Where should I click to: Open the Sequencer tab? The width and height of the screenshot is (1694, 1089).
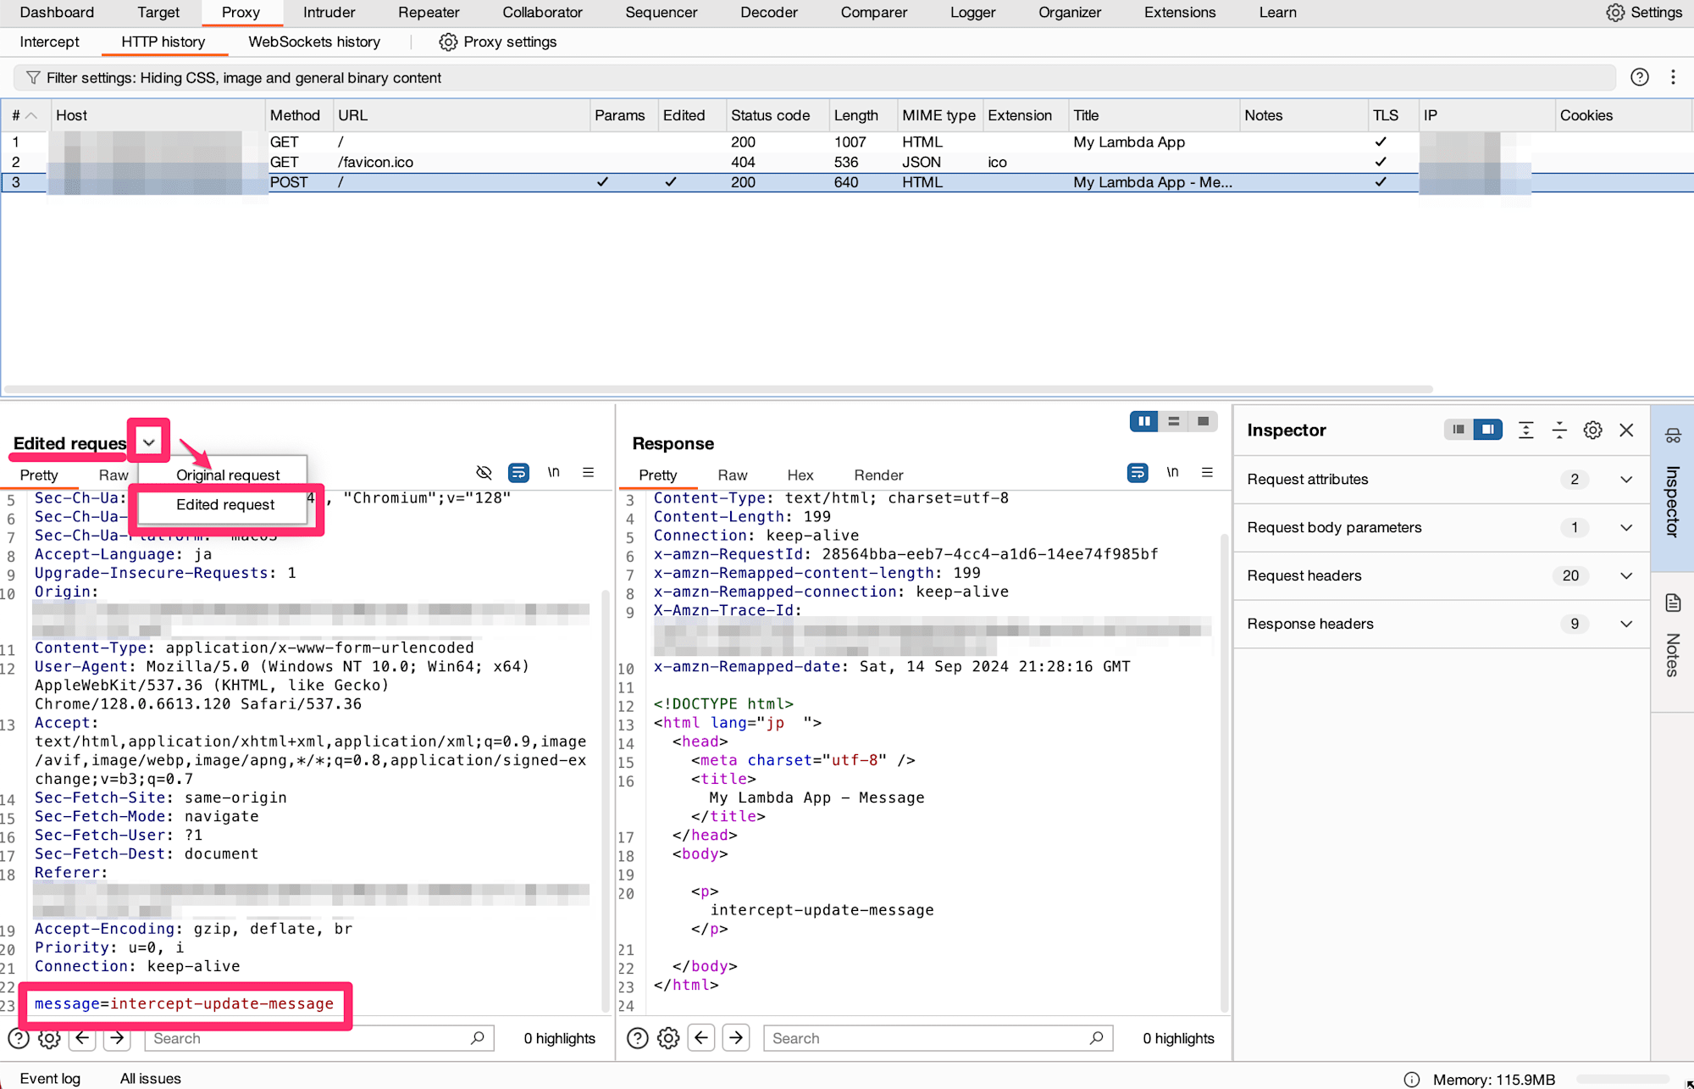pos(662,13)
